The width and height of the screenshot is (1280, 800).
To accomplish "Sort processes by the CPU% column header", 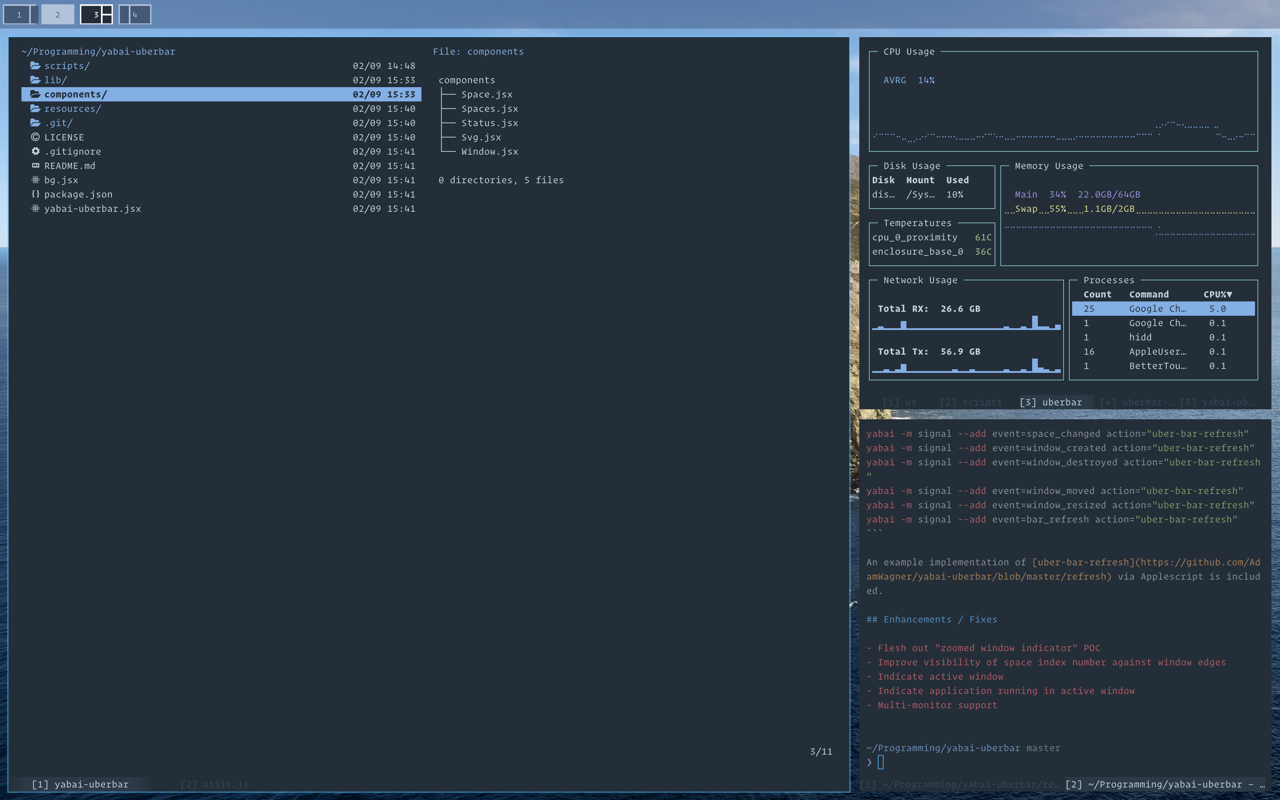I will point(1217,294).
